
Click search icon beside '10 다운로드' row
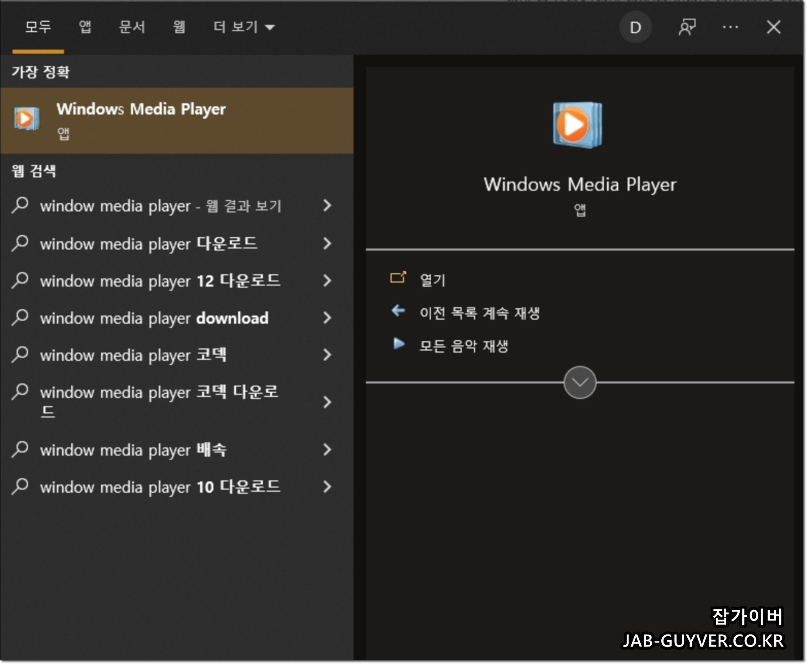tap(20, 486)
